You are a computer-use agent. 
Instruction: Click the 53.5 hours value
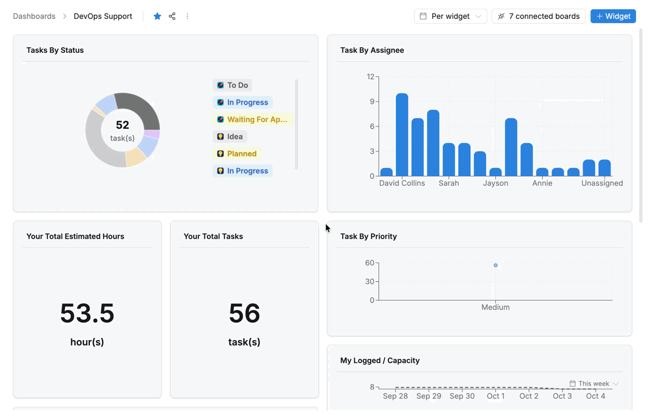pyautogui.click(x=87, y=313)
